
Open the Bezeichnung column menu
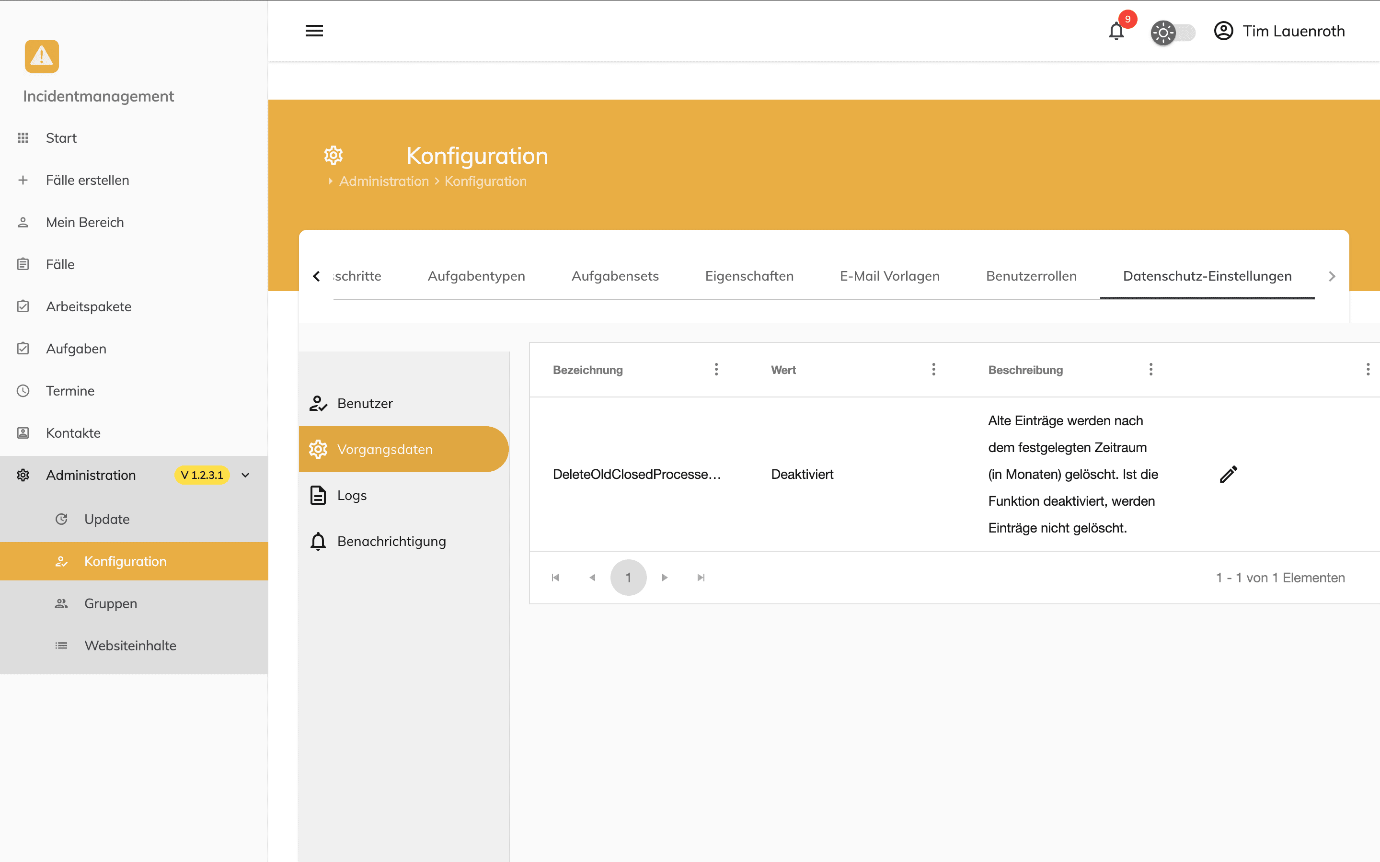716,370
